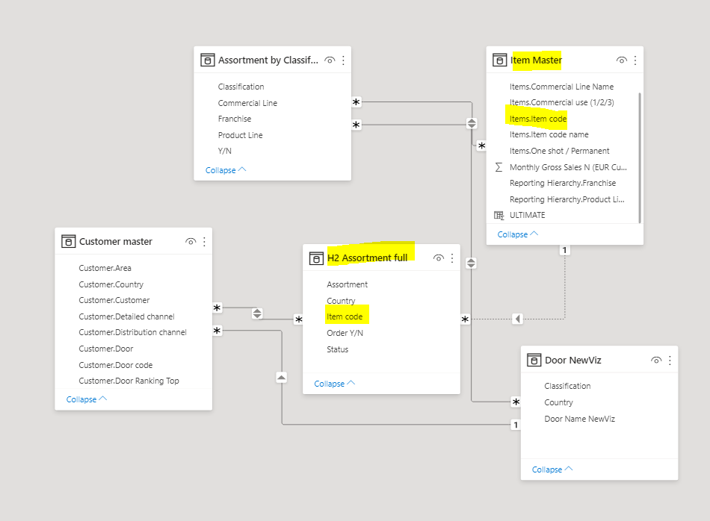Toggle visibility of Item Master table

622,60
